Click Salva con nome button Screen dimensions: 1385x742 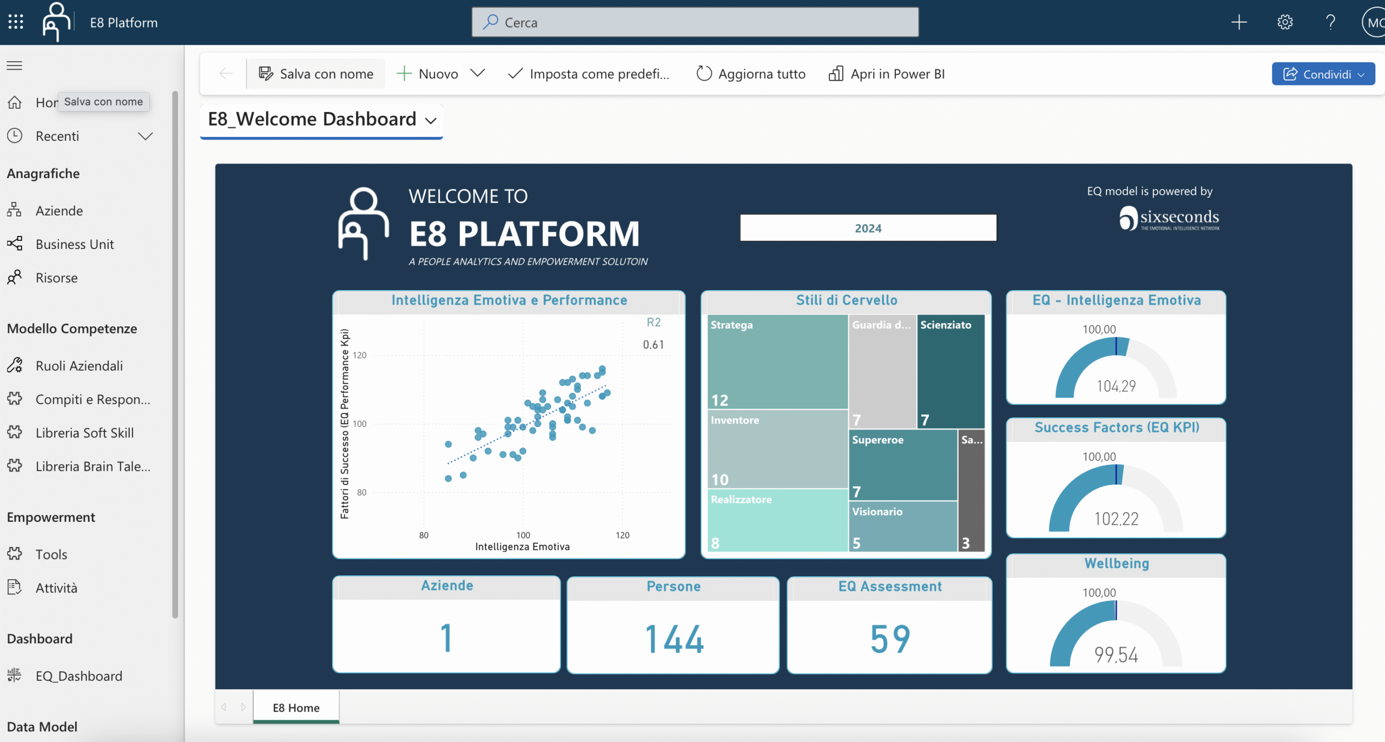(316, 74)
